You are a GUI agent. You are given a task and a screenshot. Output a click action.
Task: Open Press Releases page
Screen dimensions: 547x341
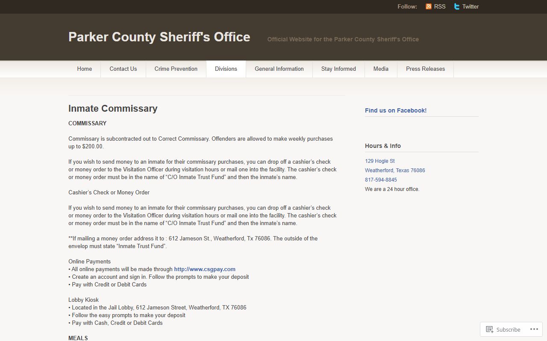(425, 69)
